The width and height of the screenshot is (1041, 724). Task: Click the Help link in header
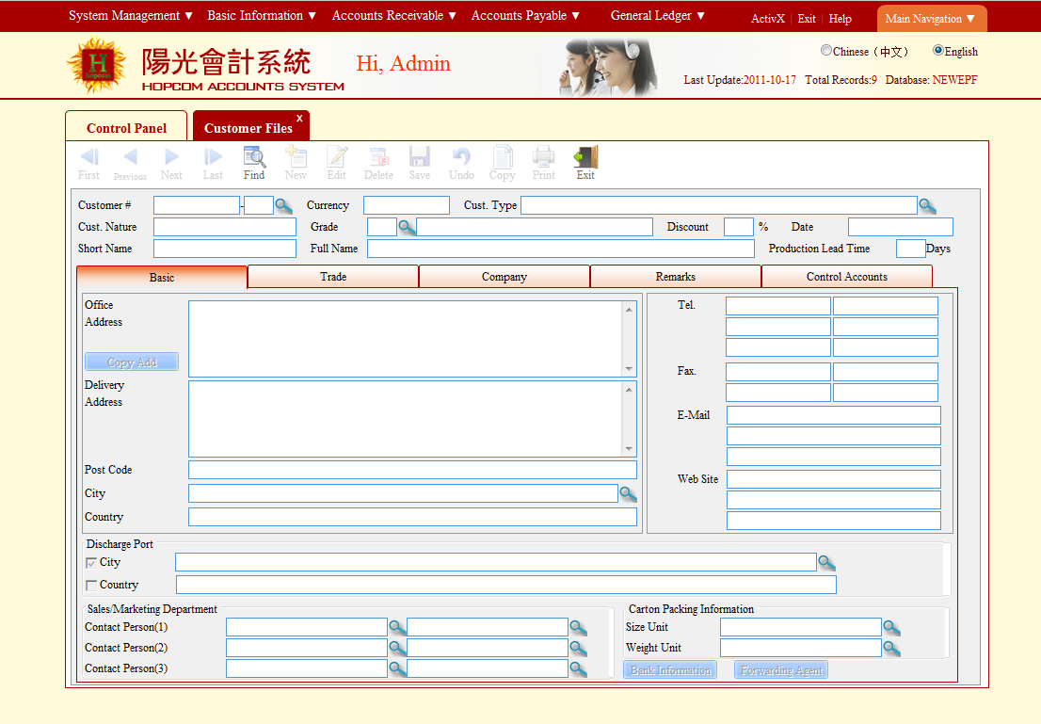coord(840,19)
